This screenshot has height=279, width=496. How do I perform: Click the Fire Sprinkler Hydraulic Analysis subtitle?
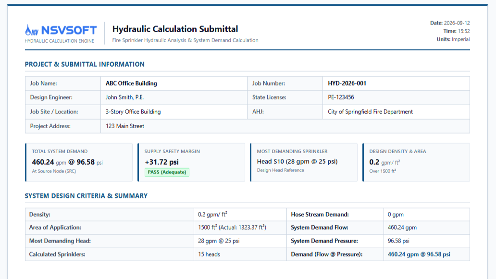[185, 40]
